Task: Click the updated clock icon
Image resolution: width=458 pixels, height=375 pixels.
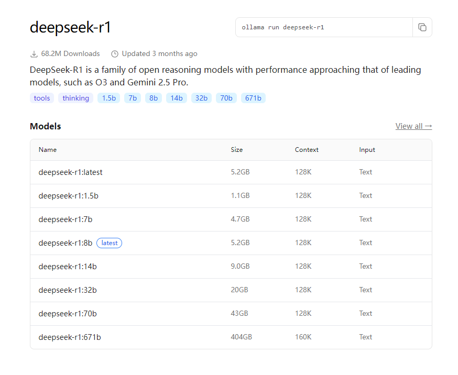Action: 115,54
